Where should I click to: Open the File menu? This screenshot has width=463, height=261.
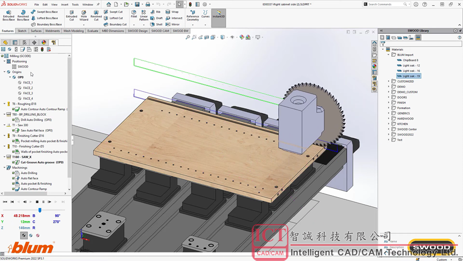tap(36, 4)
